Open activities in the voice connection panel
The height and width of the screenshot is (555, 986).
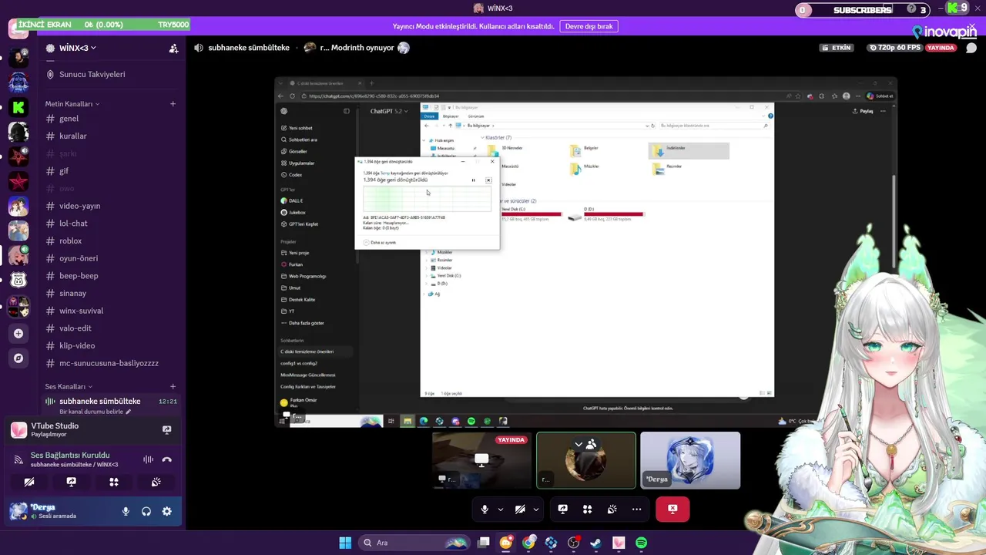click(114, 482)
